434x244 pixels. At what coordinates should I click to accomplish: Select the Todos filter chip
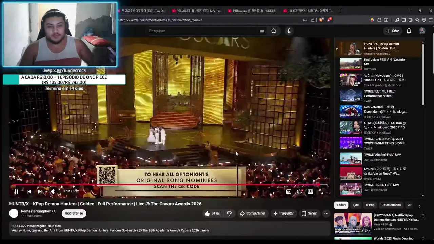pyautogui.click(x=341, y=205)
